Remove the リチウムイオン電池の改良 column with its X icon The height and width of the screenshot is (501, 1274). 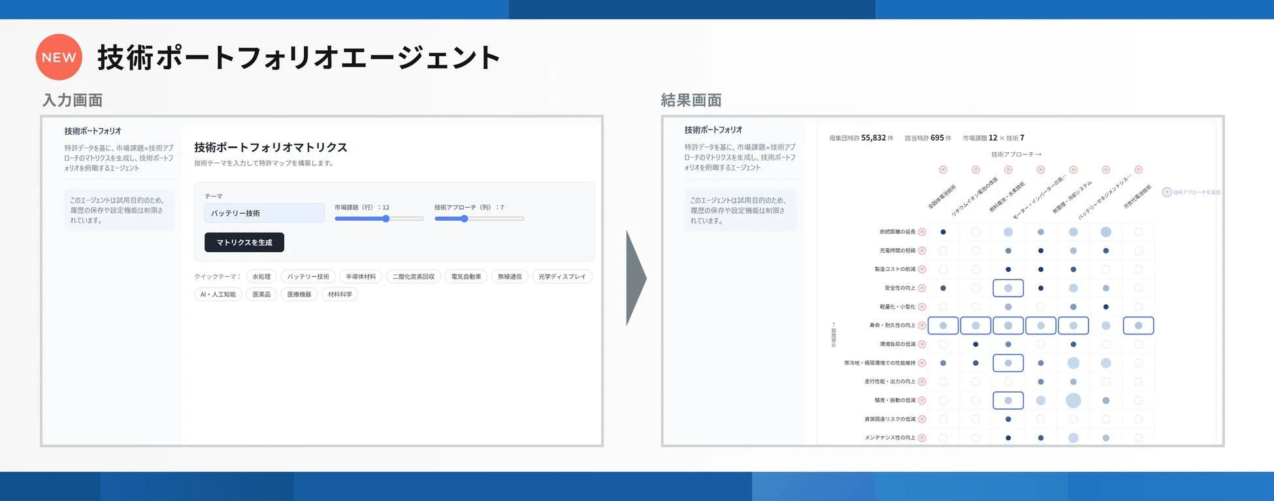coord(975,170)
